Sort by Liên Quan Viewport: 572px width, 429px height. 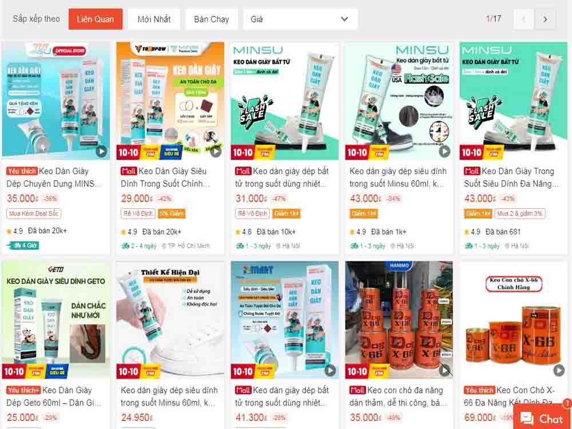[96, 19]
